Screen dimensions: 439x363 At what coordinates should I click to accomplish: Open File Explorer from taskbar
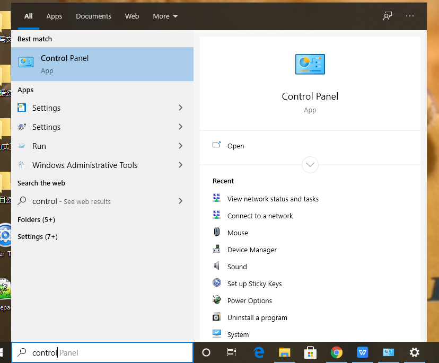[x=284, y=352]
